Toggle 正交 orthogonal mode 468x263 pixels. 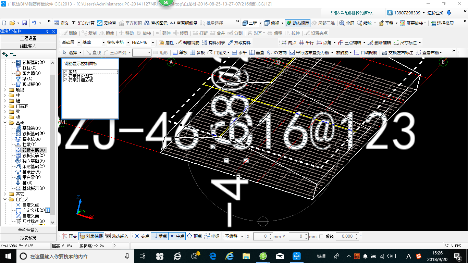tap(70, 236)
